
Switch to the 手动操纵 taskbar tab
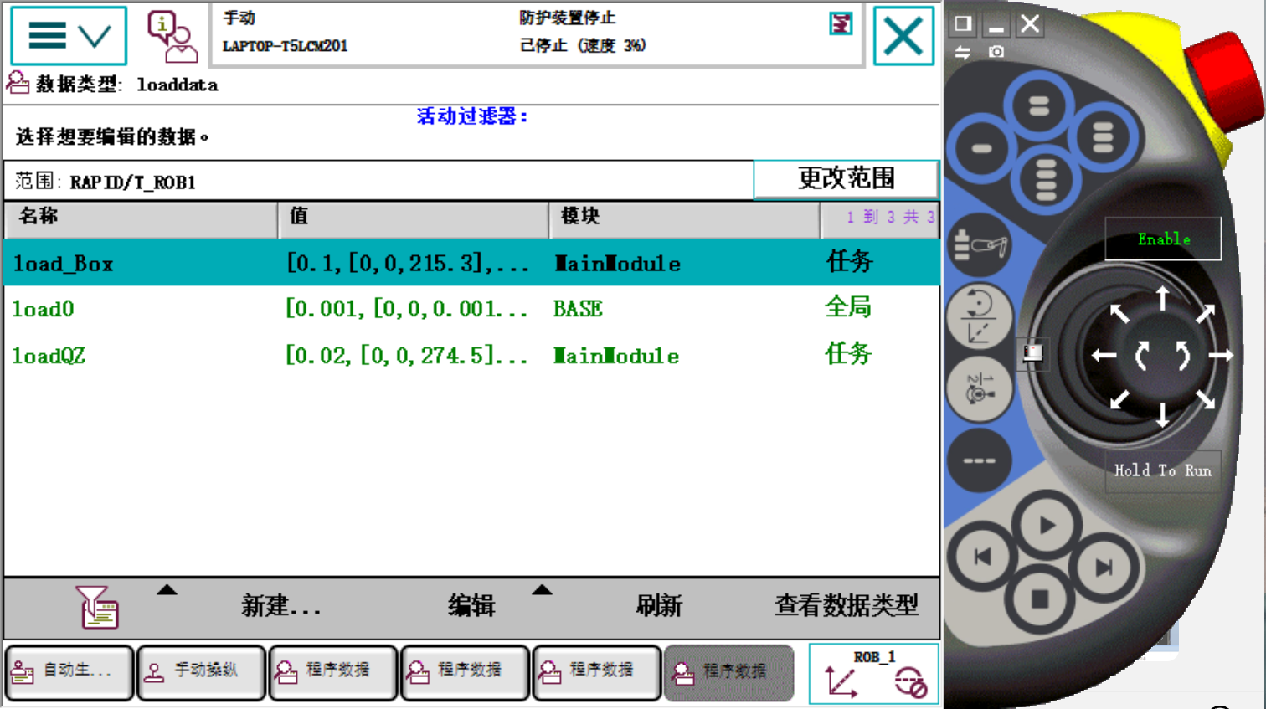click(x=201, y=672)
